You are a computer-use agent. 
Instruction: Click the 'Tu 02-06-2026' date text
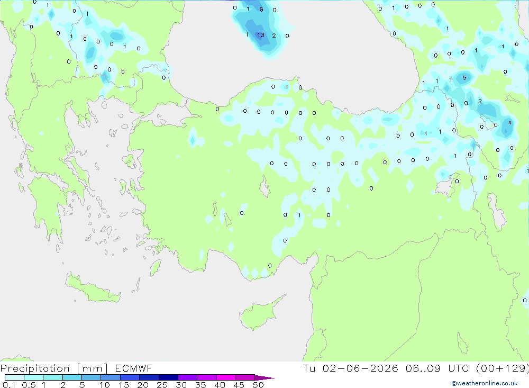coord(351,368)
